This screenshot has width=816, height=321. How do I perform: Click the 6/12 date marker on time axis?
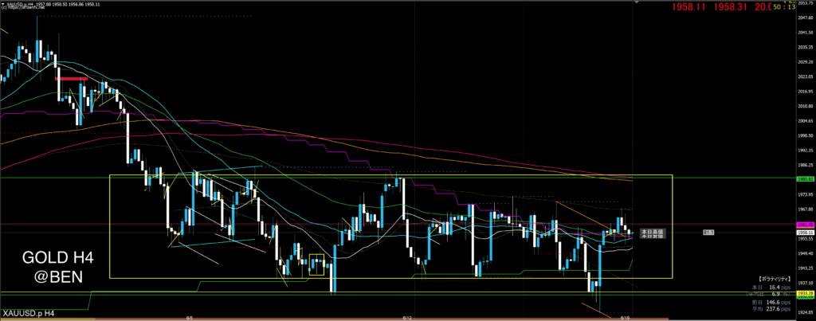click(407, 318)
